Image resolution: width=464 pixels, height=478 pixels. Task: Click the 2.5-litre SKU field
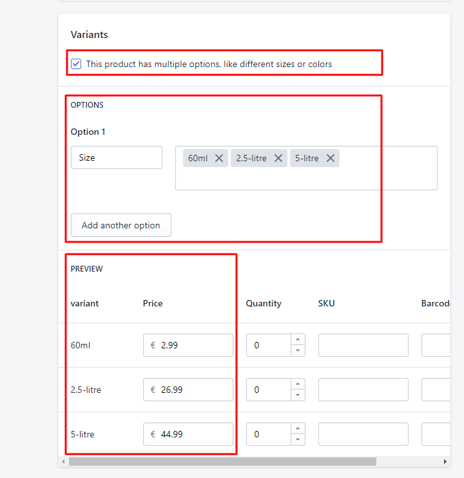[x=363, y=390]
